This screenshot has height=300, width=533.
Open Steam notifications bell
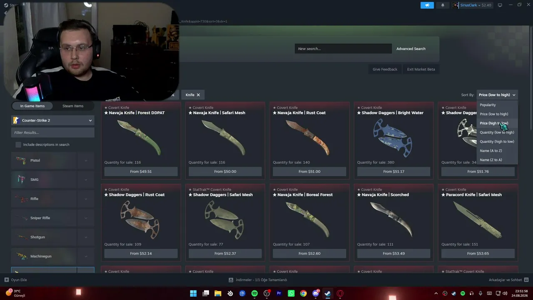pos(443,5)
